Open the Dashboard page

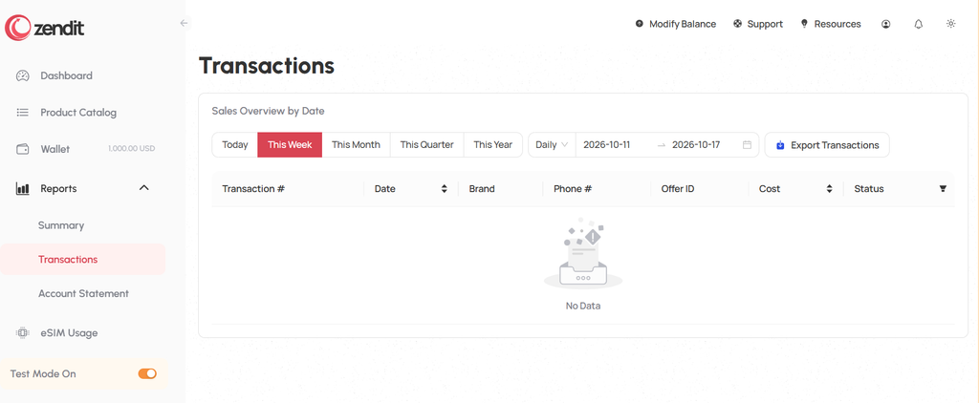(66, 76)
